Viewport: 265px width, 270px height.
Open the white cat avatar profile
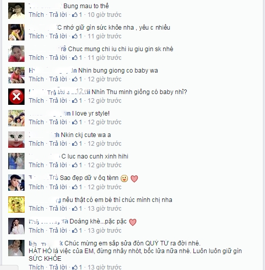pos(16,140)
